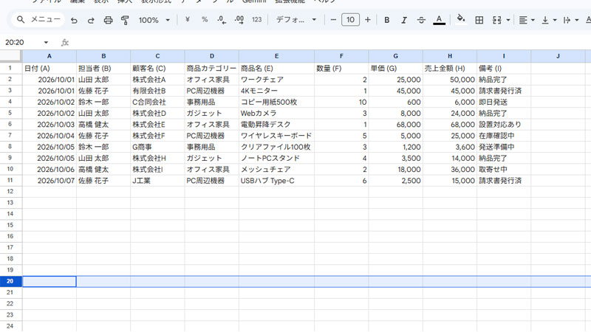This screenshot has width=591, height=332.
Task: Decrease decimal places
Action: click(x=222, y=20)
